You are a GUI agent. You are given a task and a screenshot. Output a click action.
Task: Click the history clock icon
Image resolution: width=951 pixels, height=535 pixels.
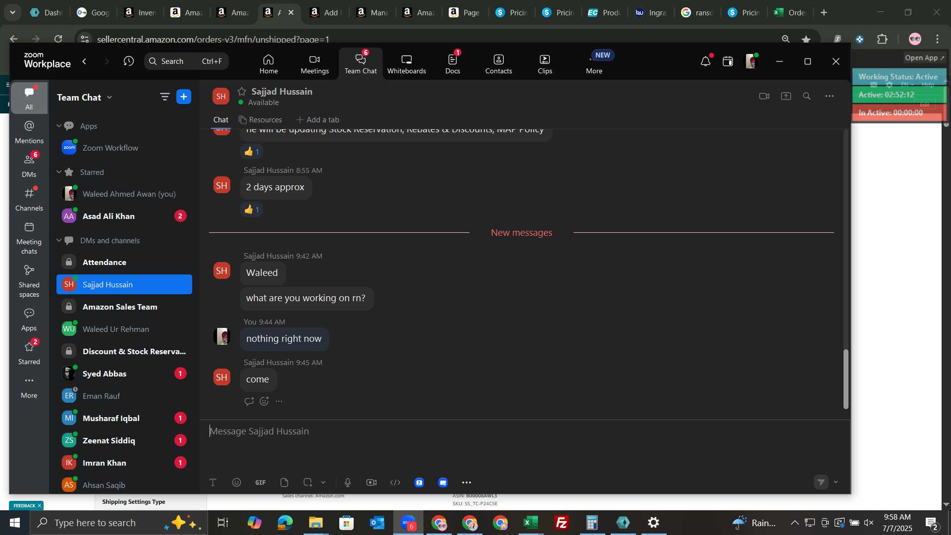pos(129,61)
